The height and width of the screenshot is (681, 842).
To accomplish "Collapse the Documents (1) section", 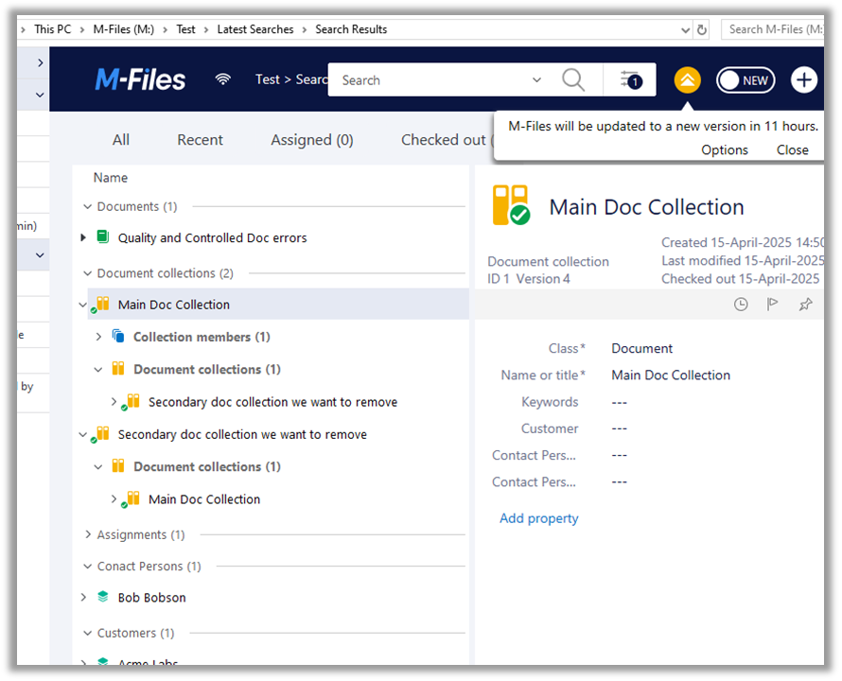I will pos(86,206).
